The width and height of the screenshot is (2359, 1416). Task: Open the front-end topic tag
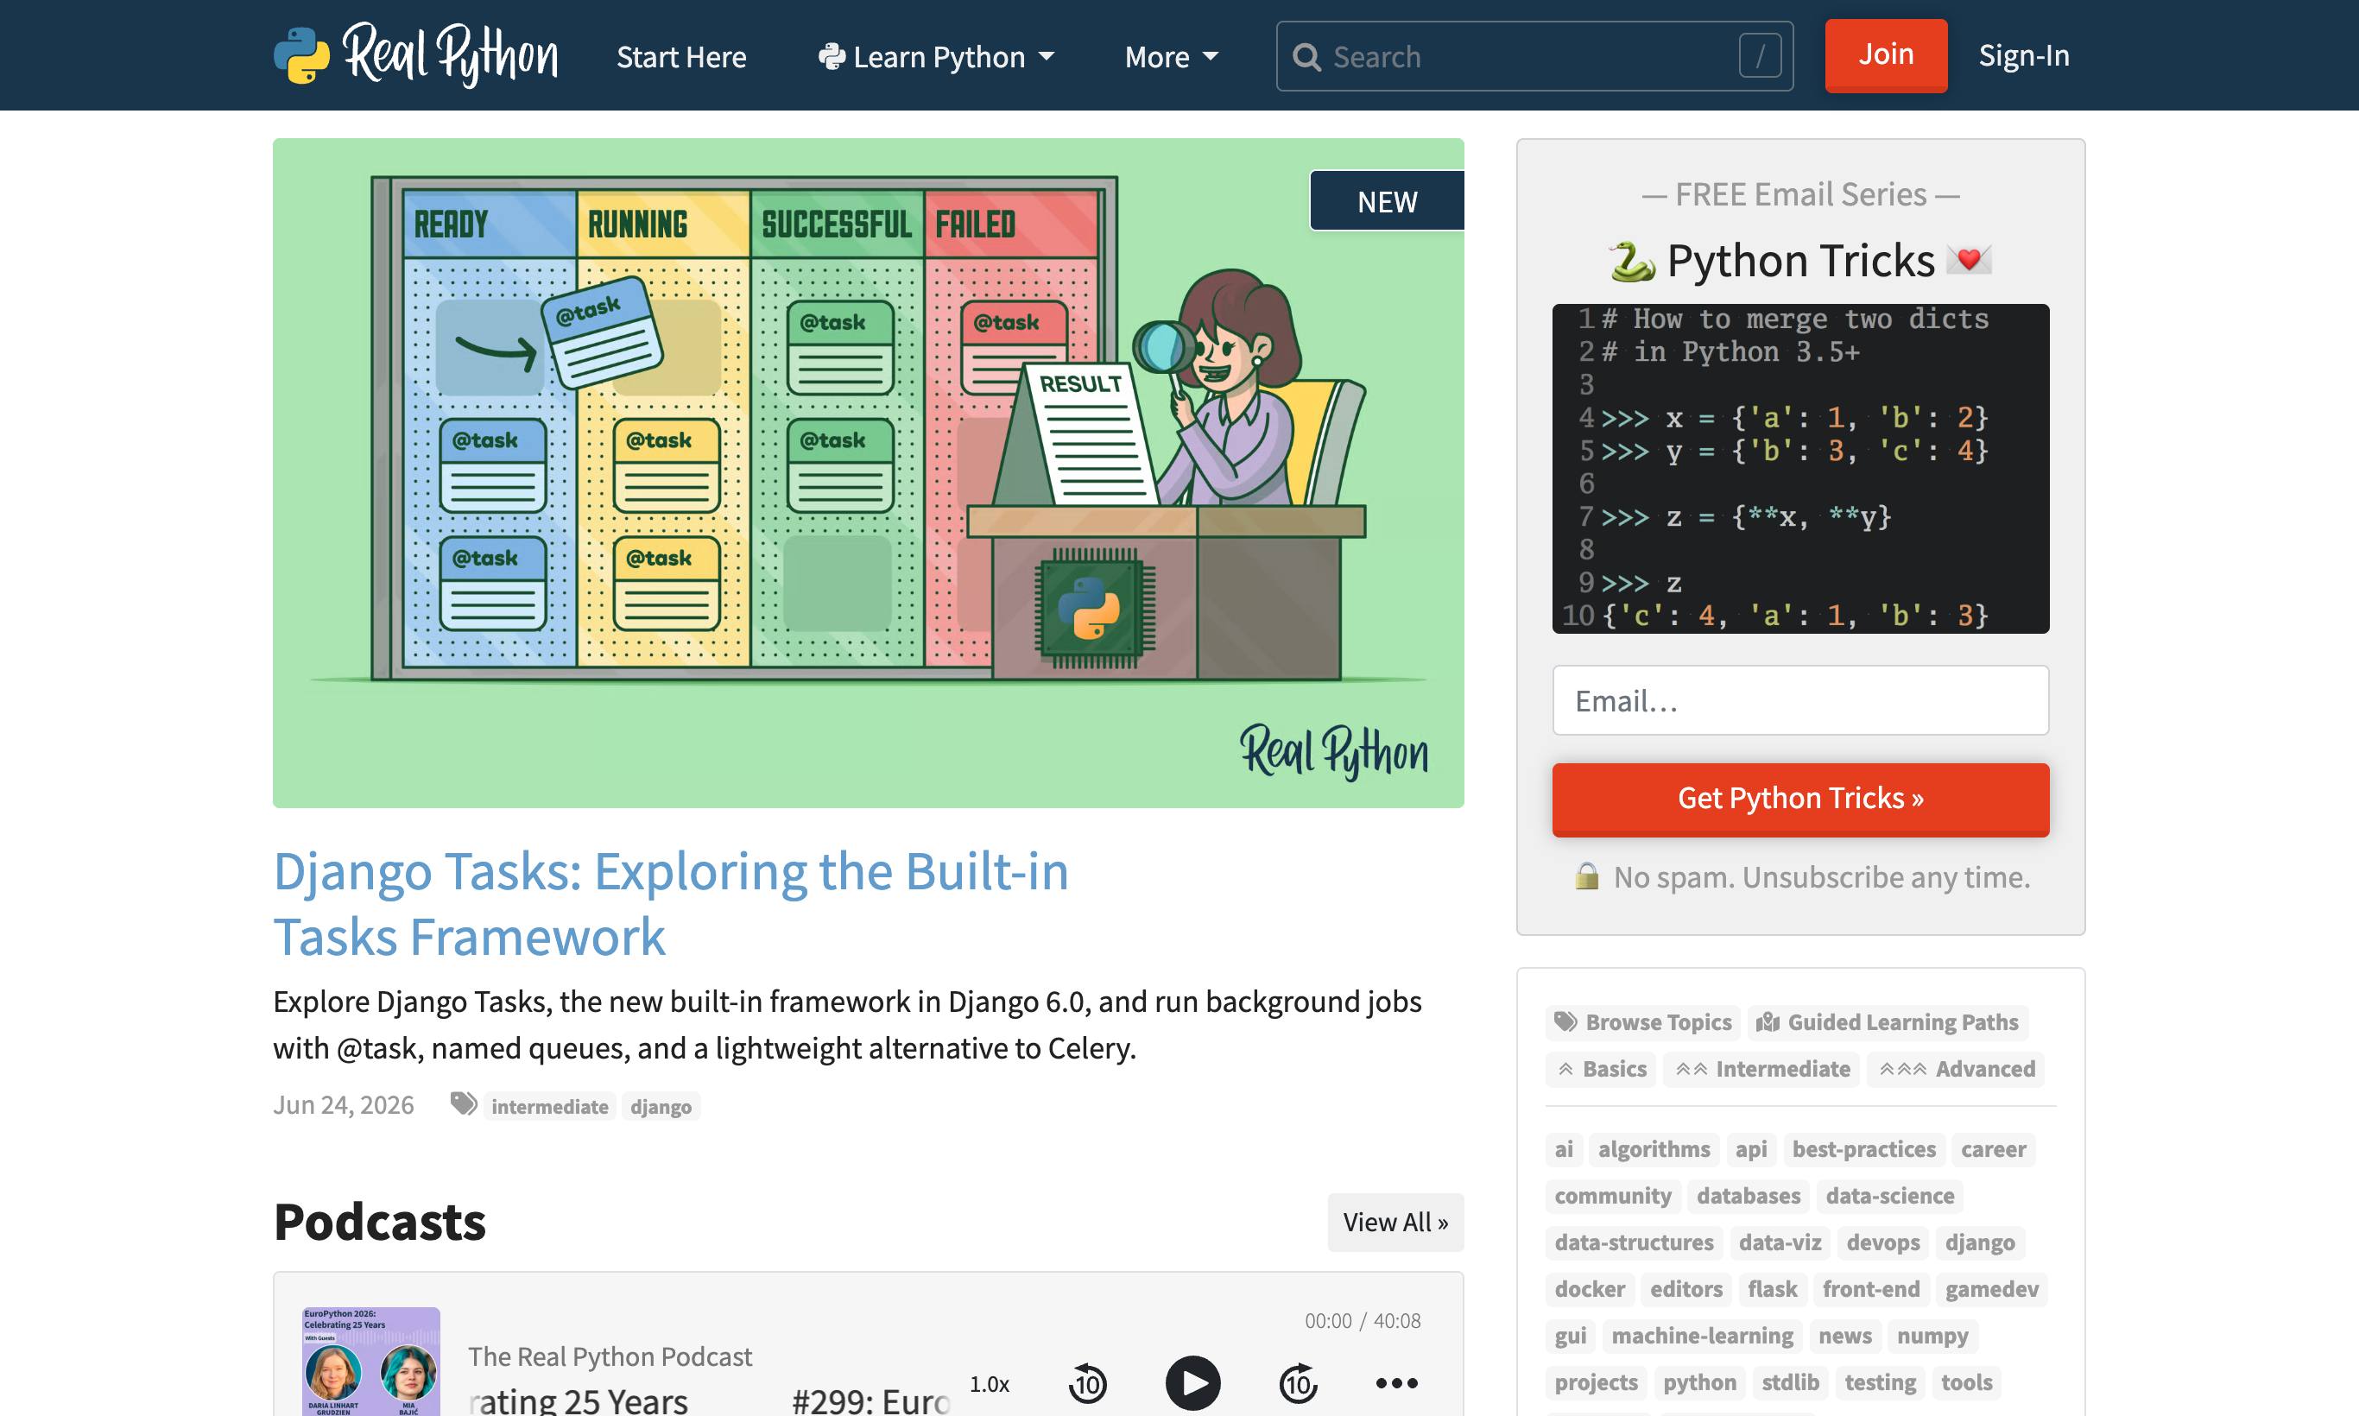pyautogui.click(x=1870, y=1289)
